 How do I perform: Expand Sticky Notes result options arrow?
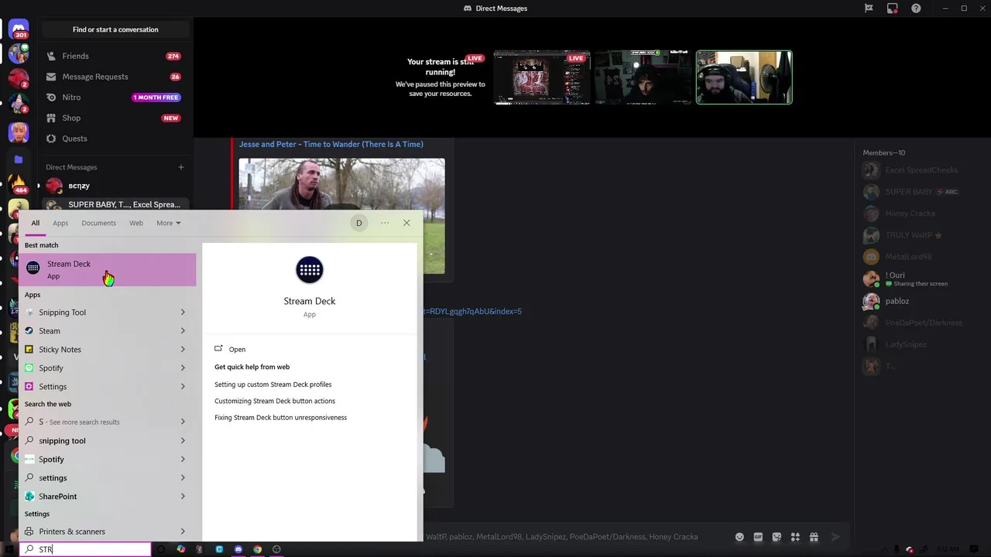coord(183,350)
